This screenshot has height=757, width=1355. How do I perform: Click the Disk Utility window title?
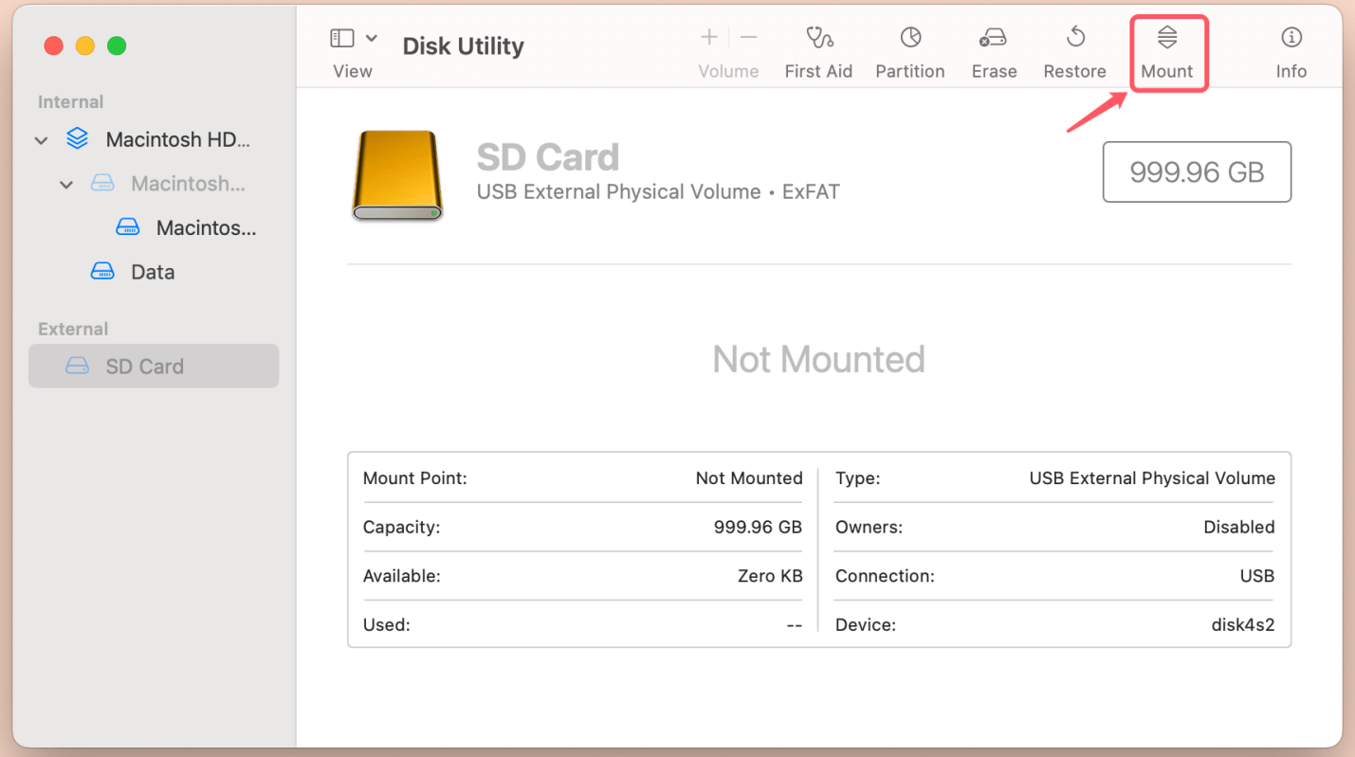click(463, 45)
